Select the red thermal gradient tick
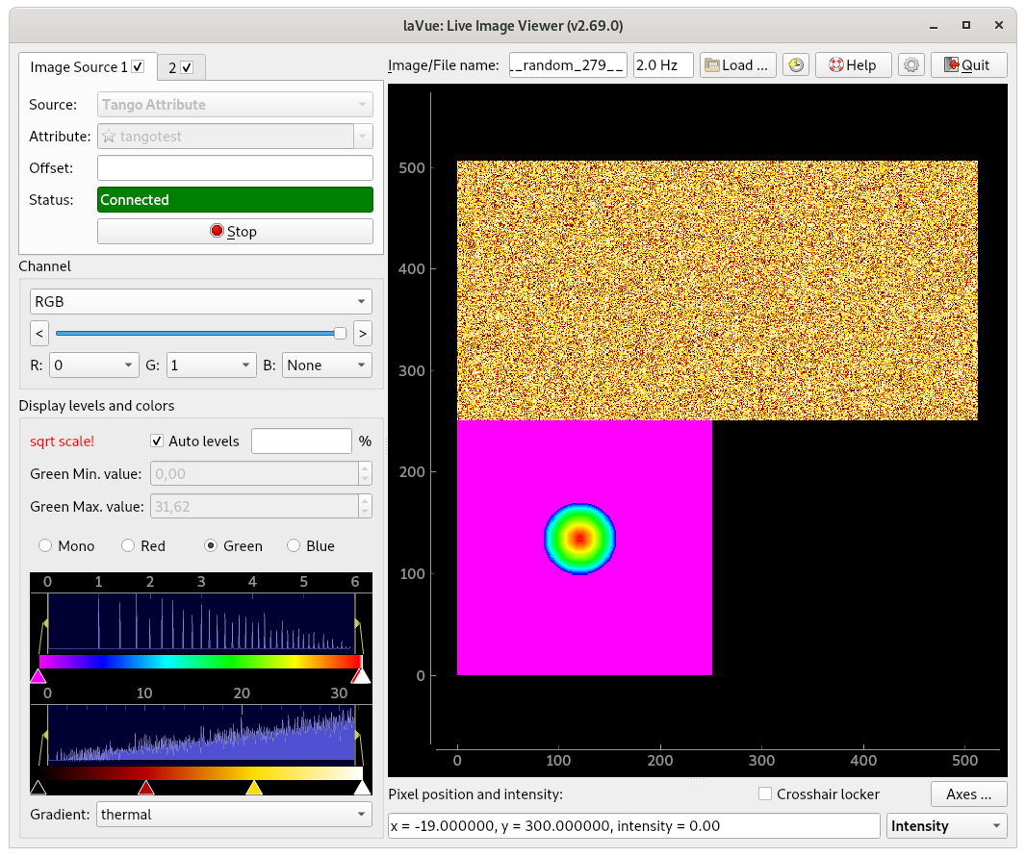The image size is (1026, 857). [145, 788]
